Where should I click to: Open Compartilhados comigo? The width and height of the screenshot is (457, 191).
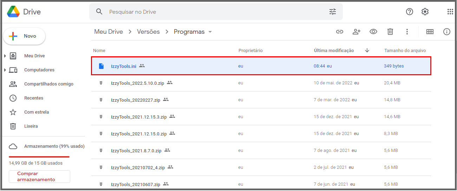[49, 84]
